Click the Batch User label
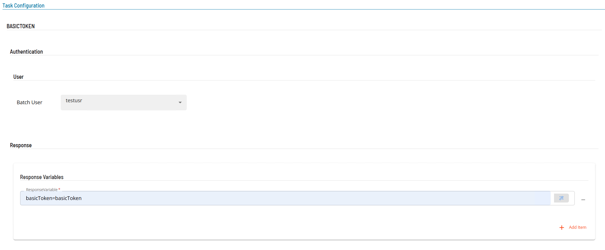The height and width of the screenshot is (250, 605). [29, 103]
